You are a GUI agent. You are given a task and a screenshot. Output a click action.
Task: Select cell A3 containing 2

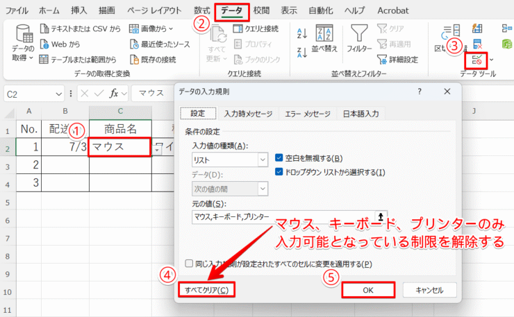29,164
